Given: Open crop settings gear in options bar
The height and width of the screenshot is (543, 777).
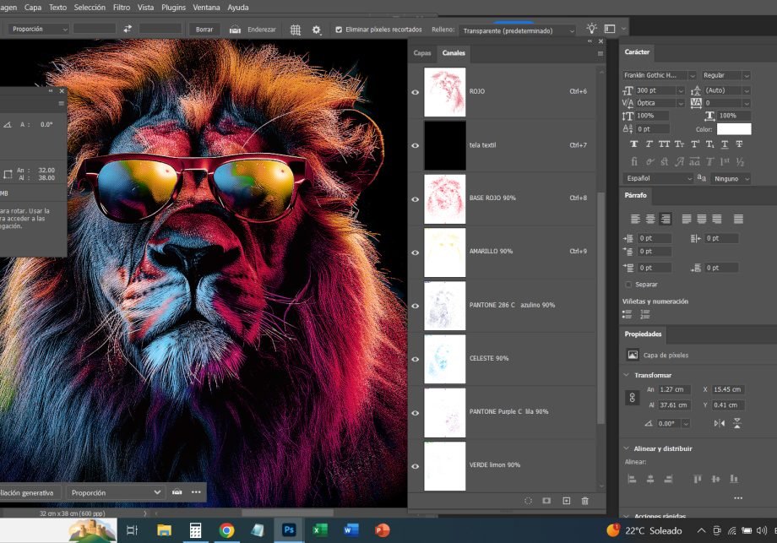Looking at the screenshot, I should [317, 30].
